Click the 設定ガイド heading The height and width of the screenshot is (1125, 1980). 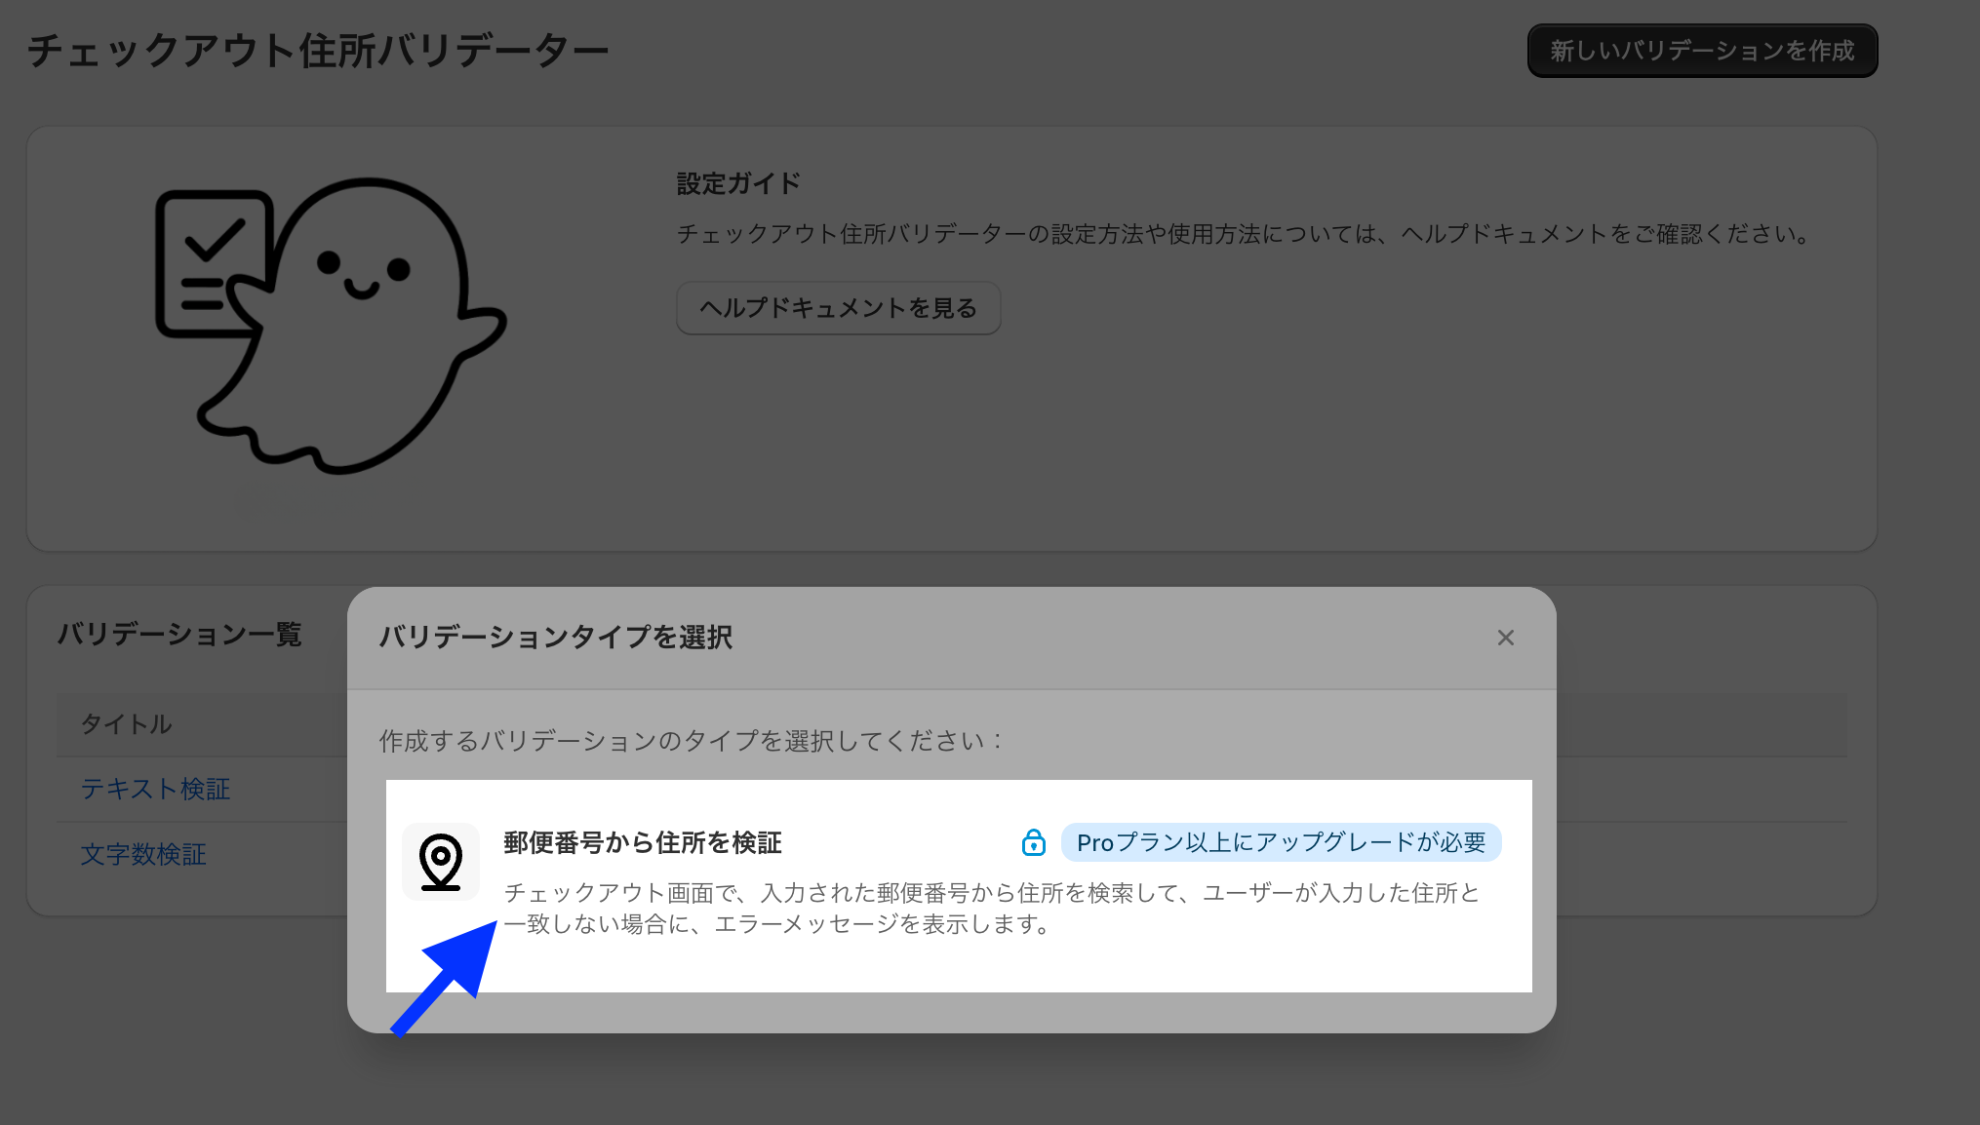[x=738, y=183]
